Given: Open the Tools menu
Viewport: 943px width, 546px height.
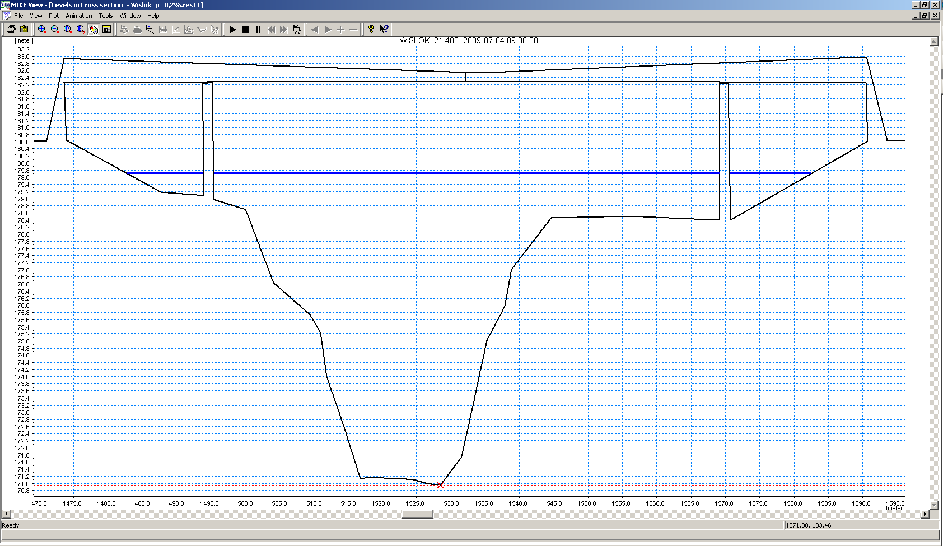Looking at the screenshot, I should pyautogui.click(x=106, y=16).
